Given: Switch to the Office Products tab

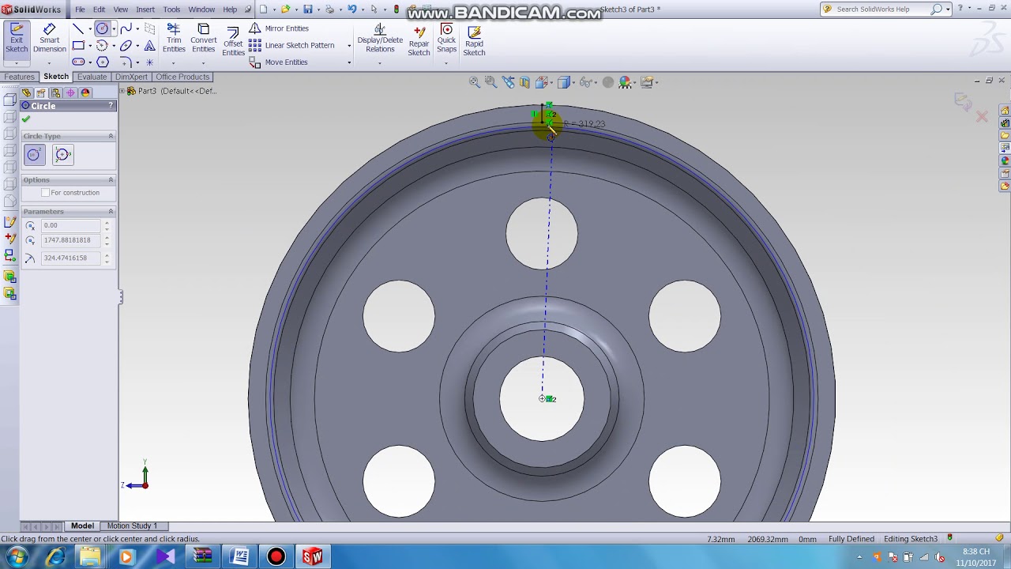Looking at the screenshot, I should click(182, 77).
